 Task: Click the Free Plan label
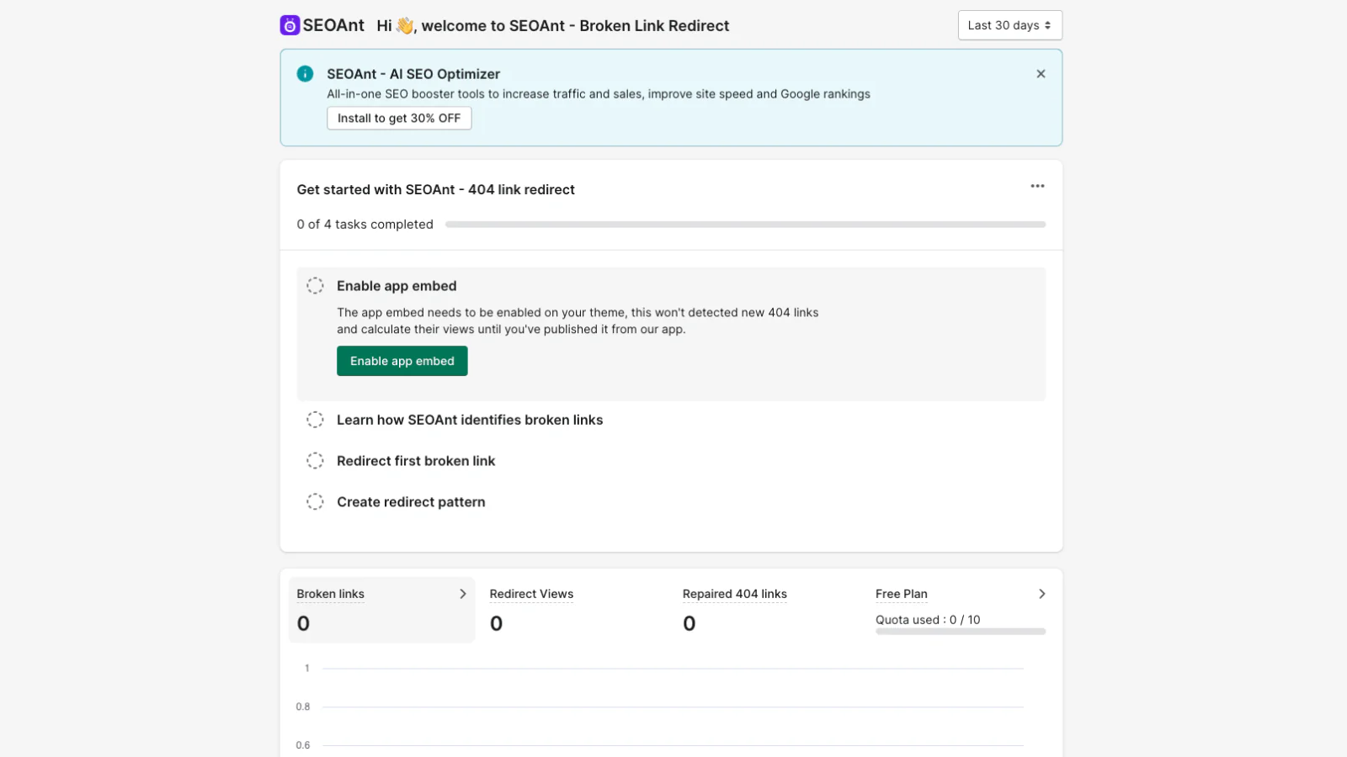[901, 594]
